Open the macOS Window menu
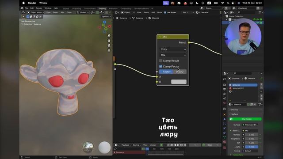This screenshot has width=283, height=159. [43, 3]
